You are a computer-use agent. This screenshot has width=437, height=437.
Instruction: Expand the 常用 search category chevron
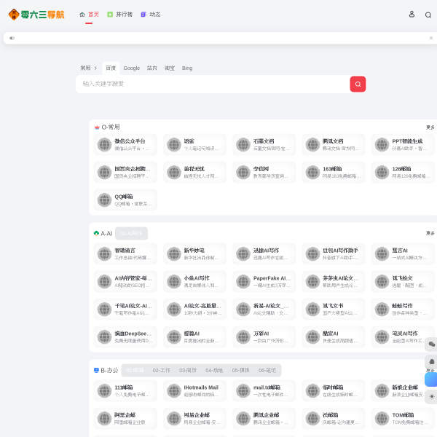[x=95, y=68]
